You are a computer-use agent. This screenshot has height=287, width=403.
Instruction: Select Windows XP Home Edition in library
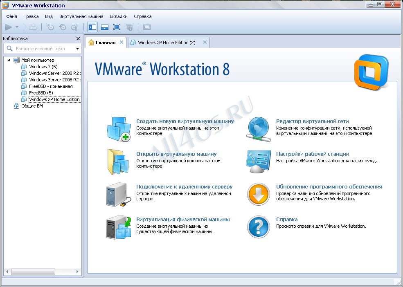click(54, 99)
